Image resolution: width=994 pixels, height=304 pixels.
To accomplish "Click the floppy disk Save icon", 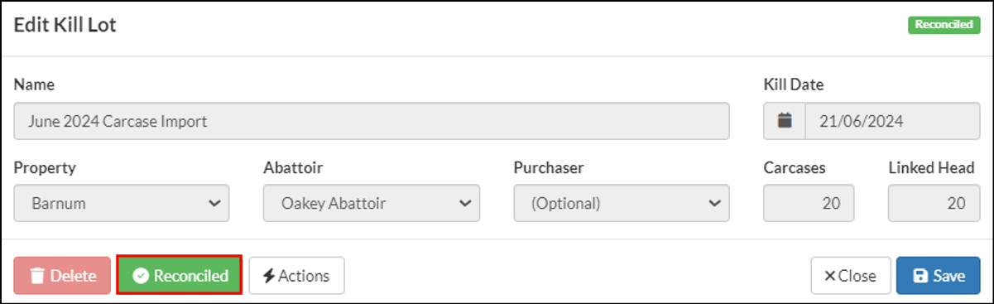I will coord(920,276).
